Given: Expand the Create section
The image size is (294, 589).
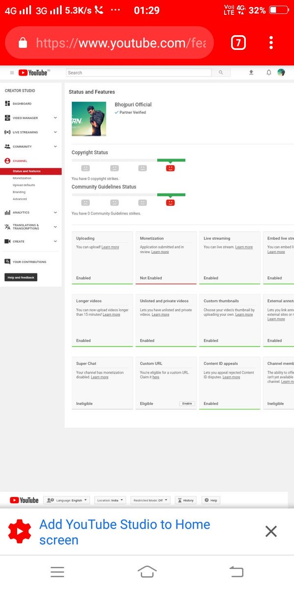Looking at the screenshot, I should (x=55, y=241).
